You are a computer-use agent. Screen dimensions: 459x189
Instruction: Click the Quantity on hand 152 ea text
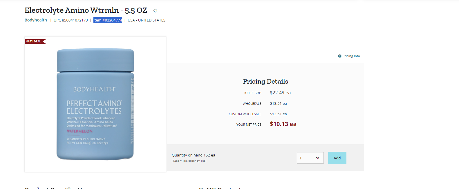194,155
